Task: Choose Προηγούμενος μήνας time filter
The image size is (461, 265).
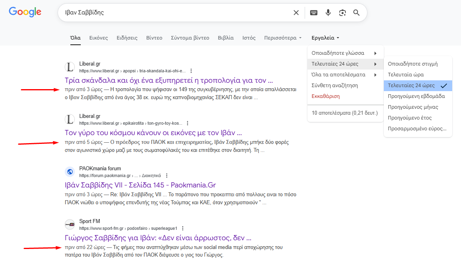Action: click(418, 107)
